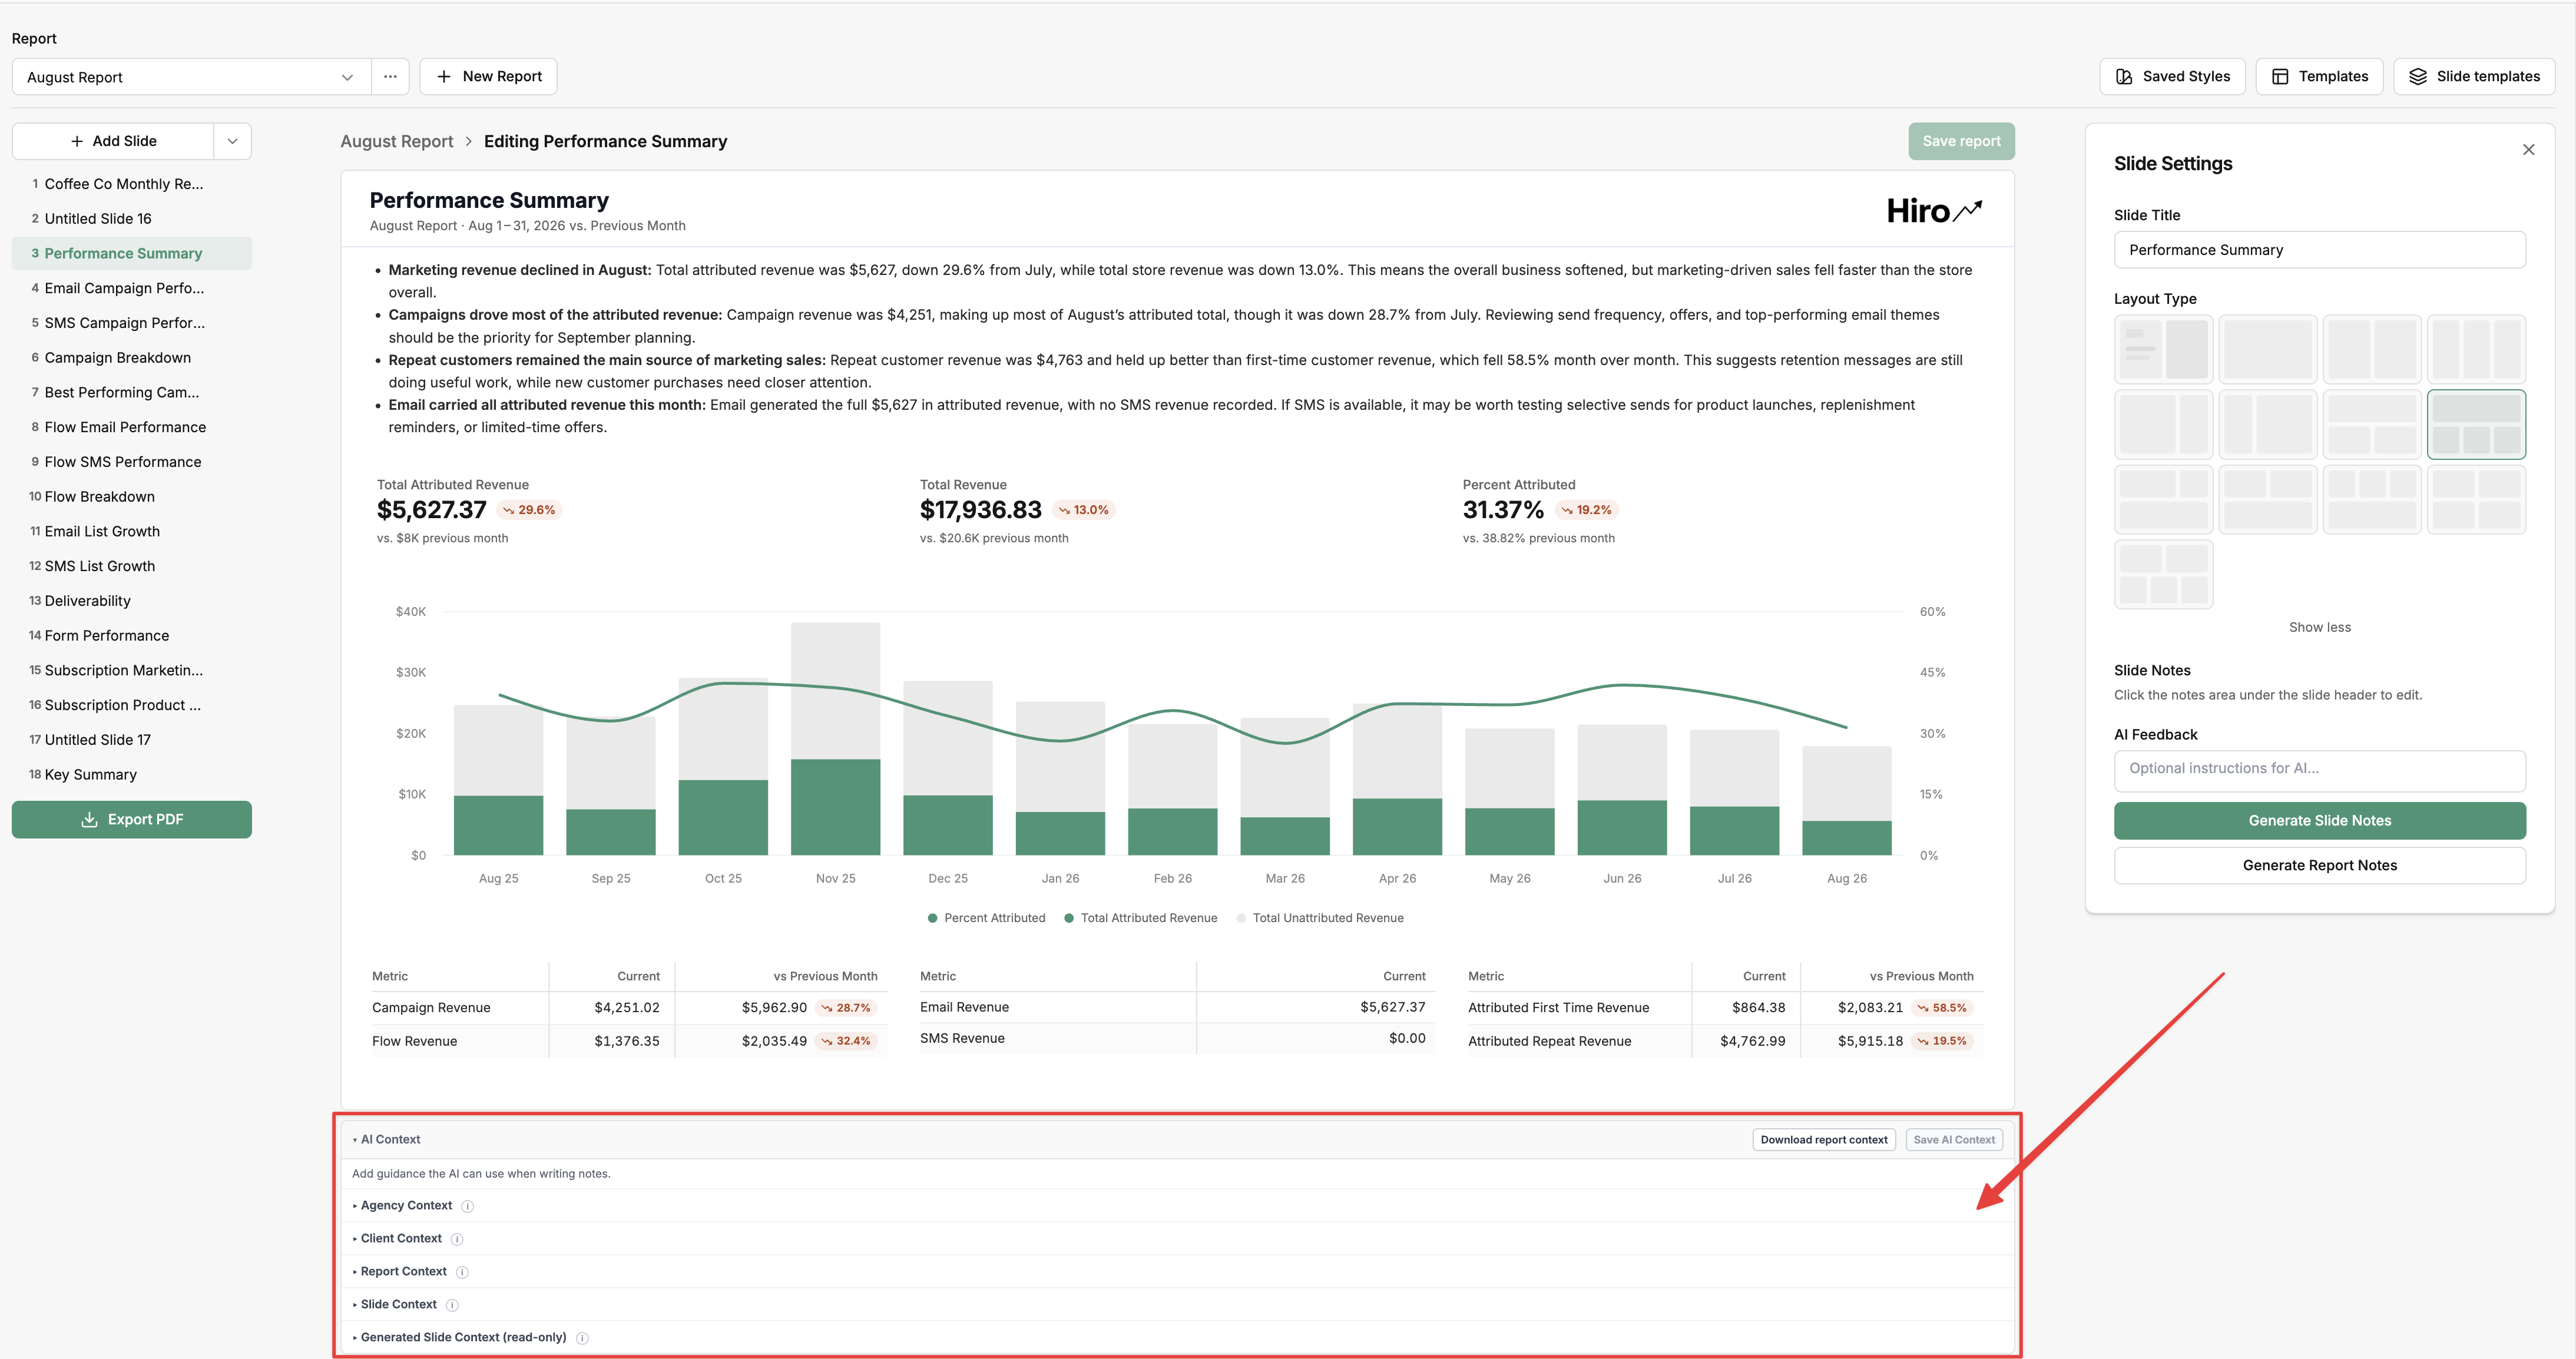The image size is (2576, 1359).
Task: Click the info icon next to Slide Context
Action: tap(452, 1305)
